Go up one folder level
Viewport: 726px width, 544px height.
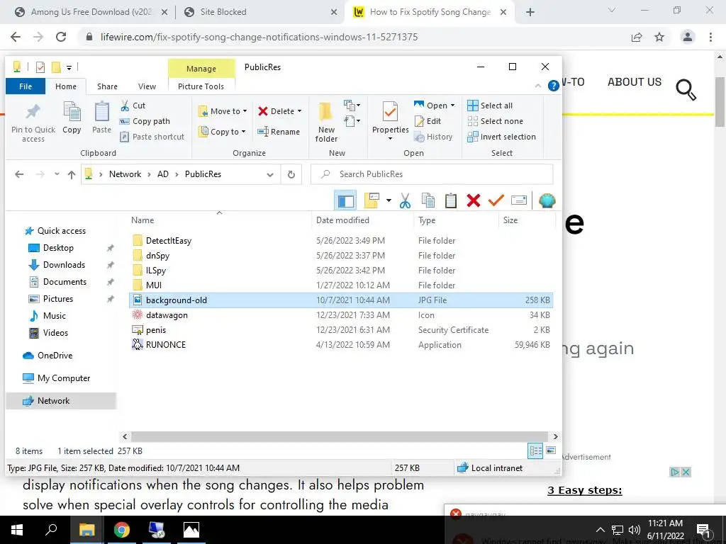(x=72, y=174)
